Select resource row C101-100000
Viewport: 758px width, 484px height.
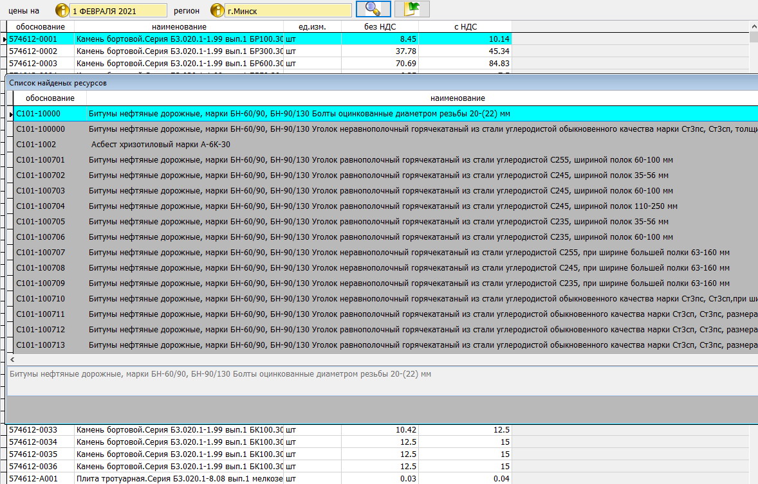pos(385,129)
